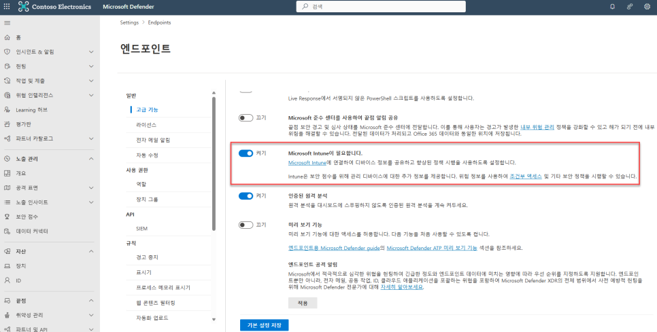Open the 조건부 액세스 link
Screen dimensions: 657x332
[526, 177]
